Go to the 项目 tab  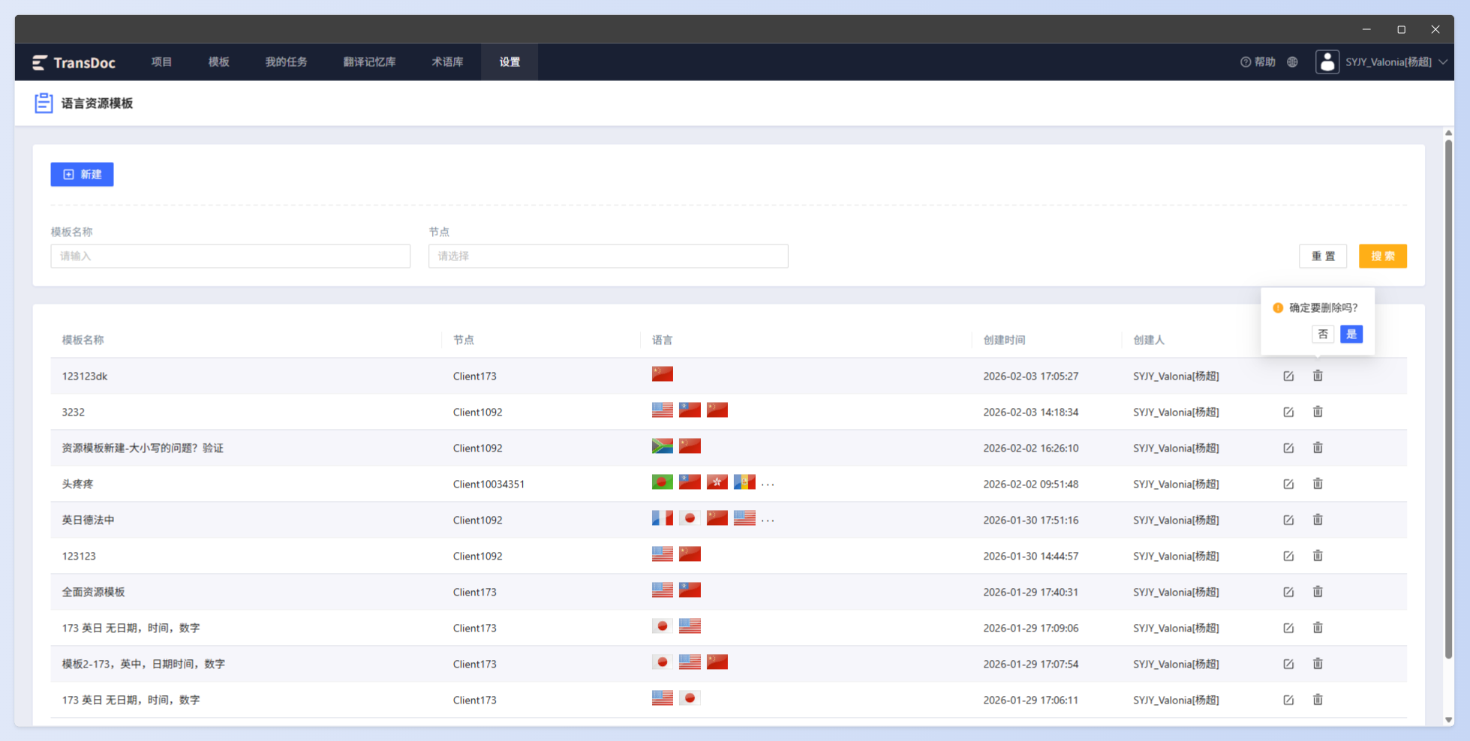[161, 61]
